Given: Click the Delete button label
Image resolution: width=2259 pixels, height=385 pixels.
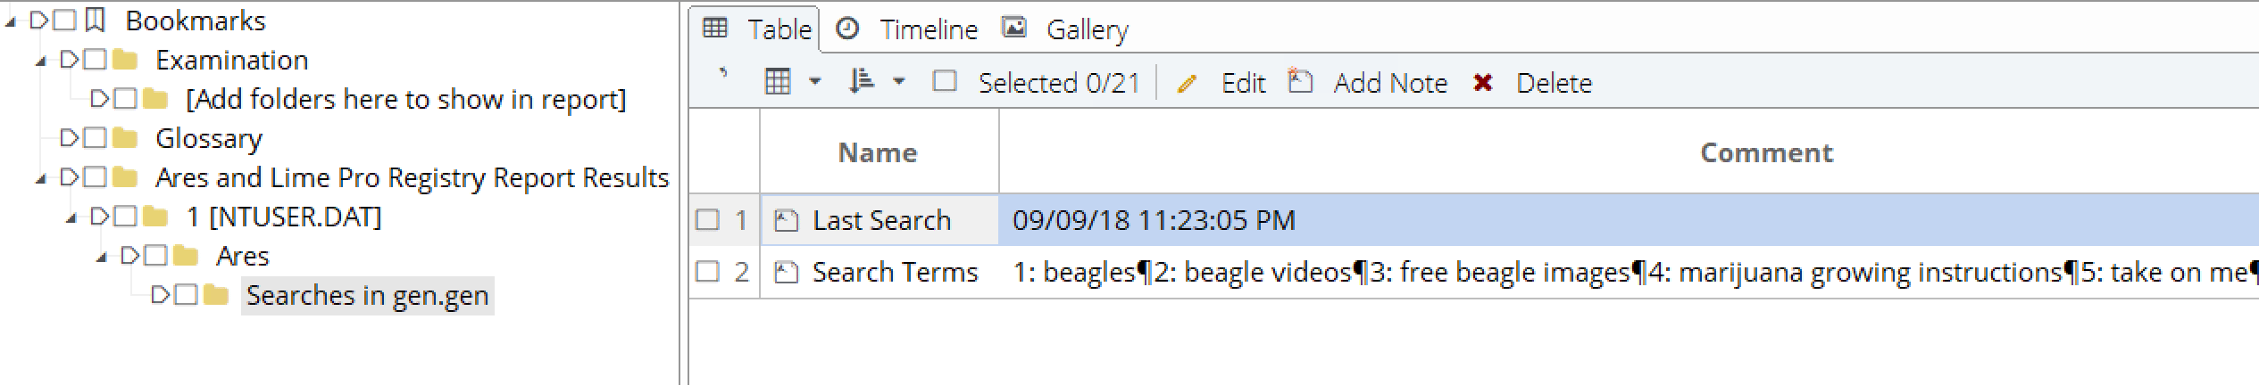Looking at the screenshot, I should point(1554,83).
